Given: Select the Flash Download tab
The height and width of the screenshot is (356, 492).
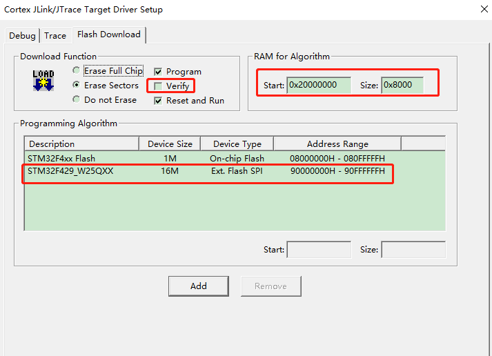Looking at the screenshot, I should point(109,34).
